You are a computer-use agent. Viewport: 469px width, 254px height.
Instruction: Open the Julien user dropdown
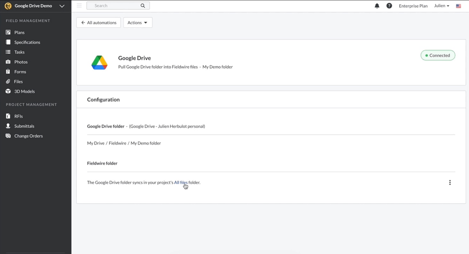coord(442,6)
